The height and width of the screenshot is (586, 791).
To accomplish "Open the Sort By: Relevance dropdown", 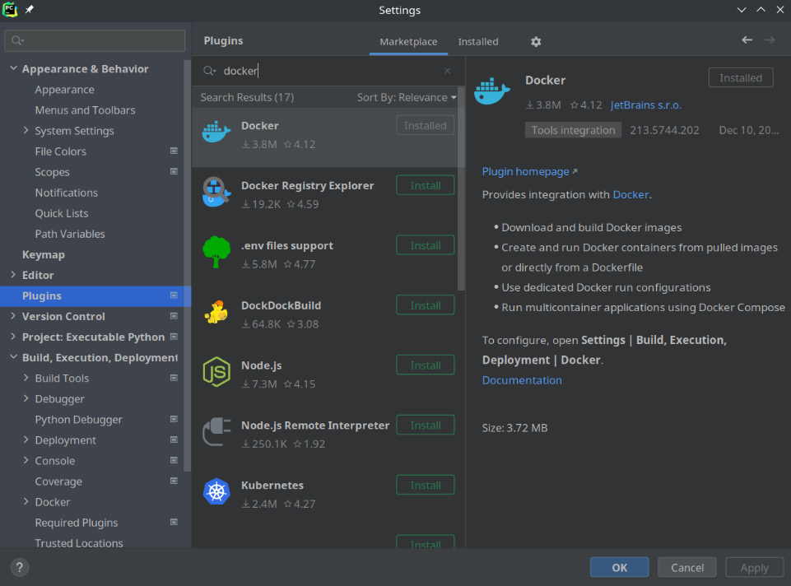I will (407, 97).
